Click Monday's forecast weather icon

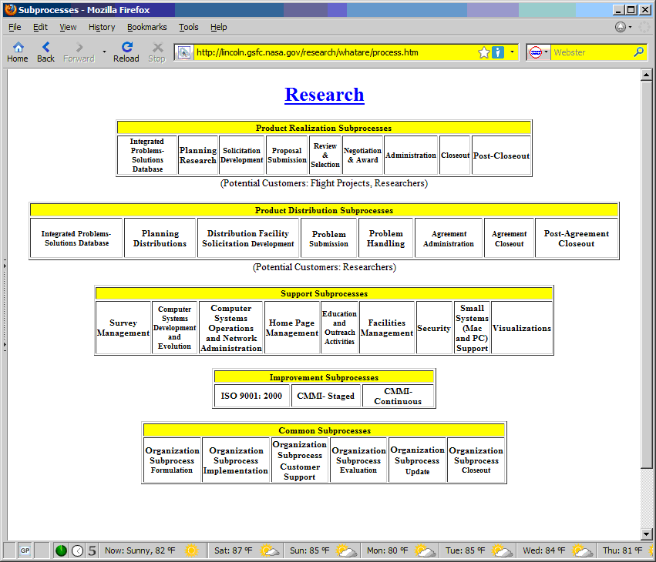point(425,550)
